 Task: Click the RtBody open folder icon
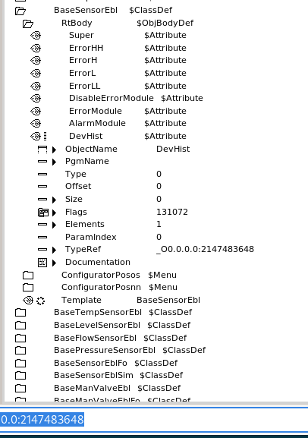click(28, 24)
